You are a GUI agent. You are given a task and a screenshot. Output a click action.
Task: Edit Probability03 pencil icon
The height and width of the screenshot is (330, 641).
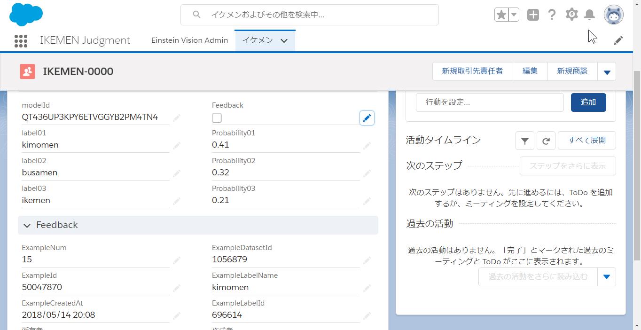click(367, 201)
